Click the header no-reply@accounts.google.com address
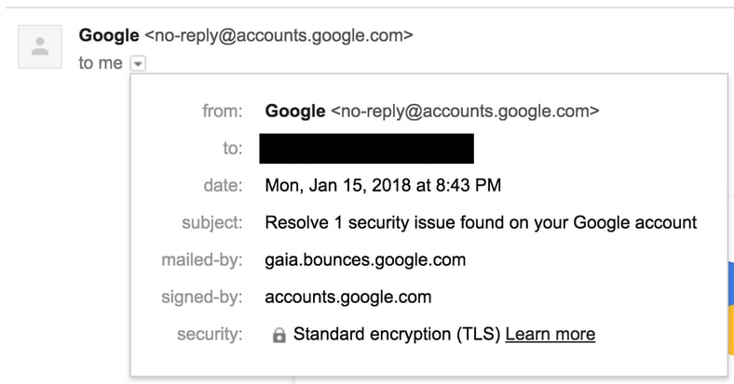 coord(279,35)
